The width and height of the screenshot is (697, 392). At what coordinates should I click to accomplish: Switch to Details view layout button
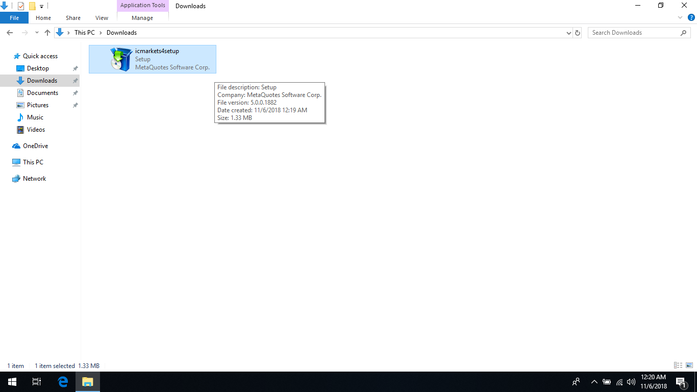(x=678, y=365)
